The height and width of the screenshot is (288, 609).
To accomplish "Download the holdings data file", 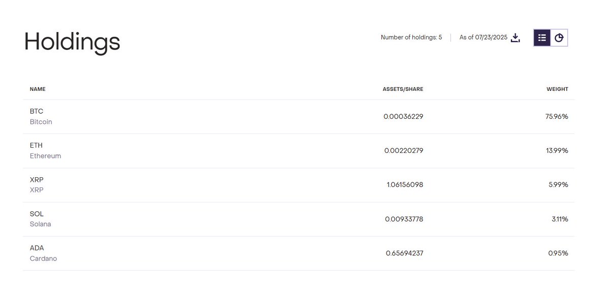I will (x=515, y=38).
